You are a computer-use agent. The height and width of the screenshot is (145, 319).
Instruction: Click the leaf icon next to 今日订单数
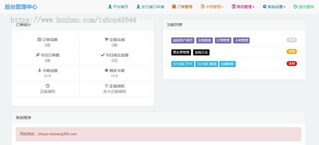pos(37,55)
